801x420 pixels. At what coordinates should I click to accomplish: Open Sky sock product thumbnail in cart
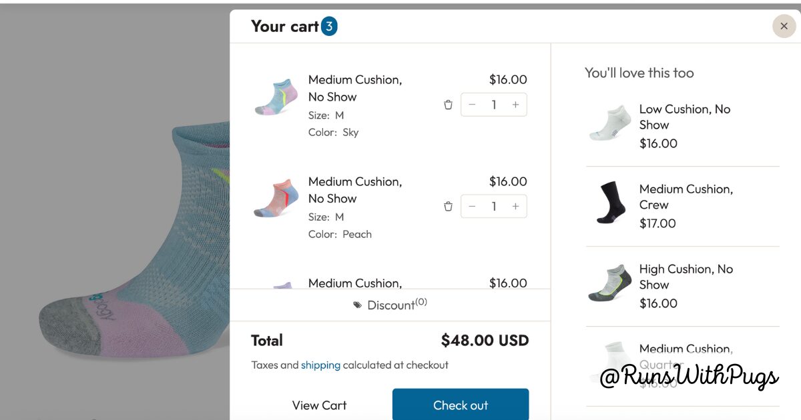click(x=276, y=98)
